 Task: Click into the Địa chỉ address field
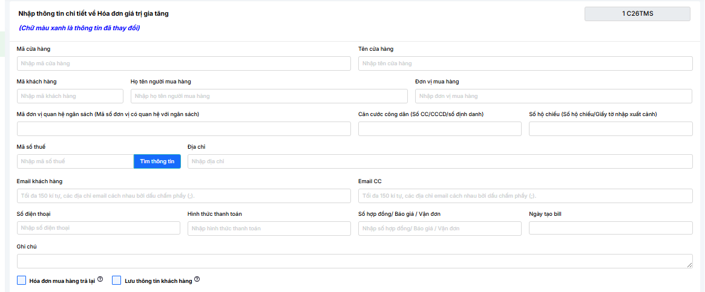tap(440, 161)
